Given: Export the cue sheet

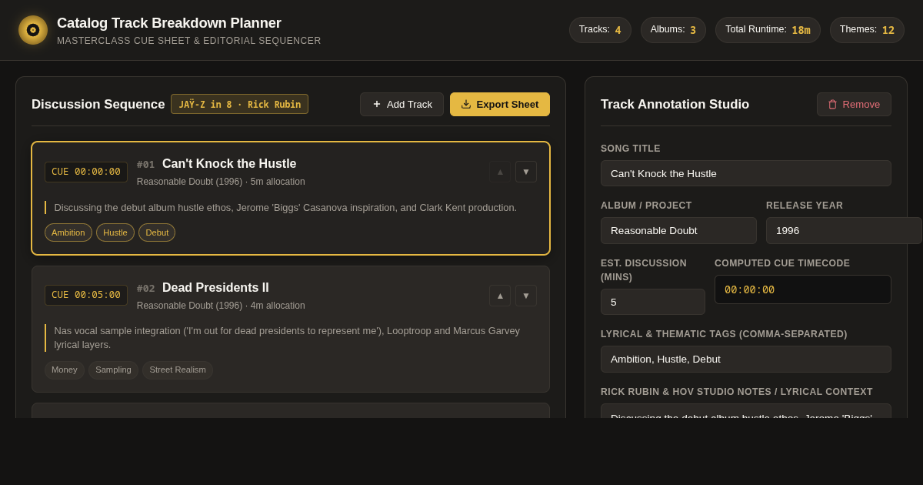Looking at the screenshot, I should coord(500,104).
